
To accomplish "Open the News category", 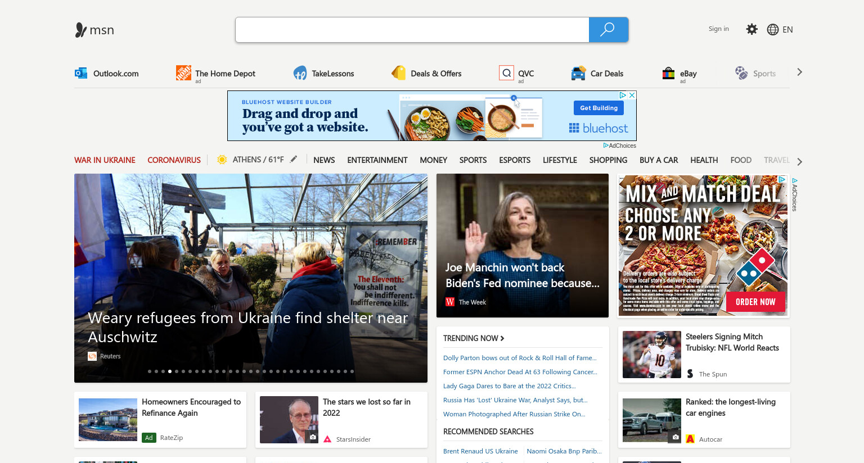I will coord(324,160).
